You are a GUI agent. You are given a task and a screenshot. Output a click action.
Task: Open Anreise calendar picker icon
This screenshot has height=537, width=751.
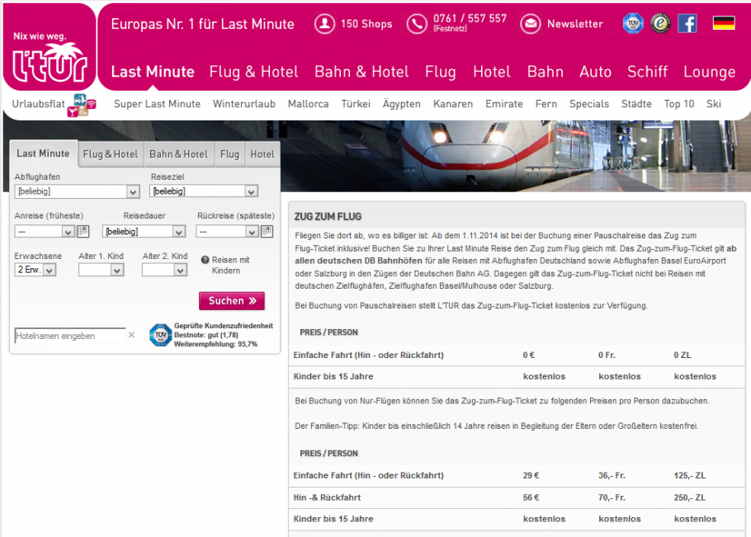[x=83, y=232]
